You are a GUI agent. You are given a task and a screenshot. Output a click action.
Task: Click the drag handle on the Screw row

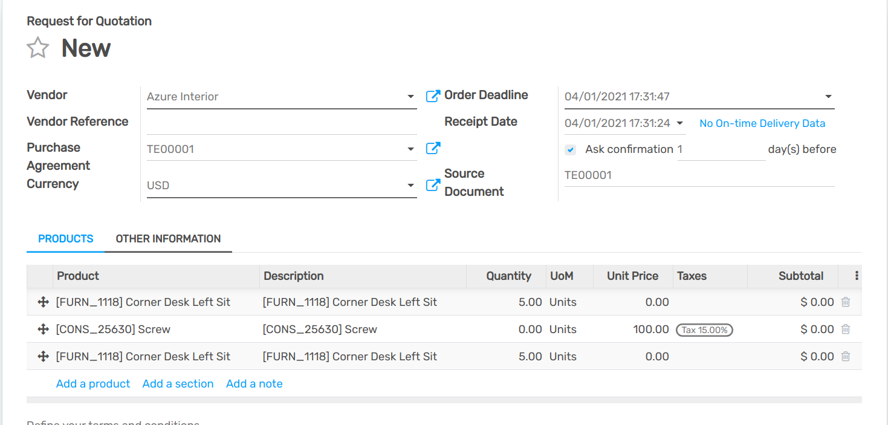[43, 329]
